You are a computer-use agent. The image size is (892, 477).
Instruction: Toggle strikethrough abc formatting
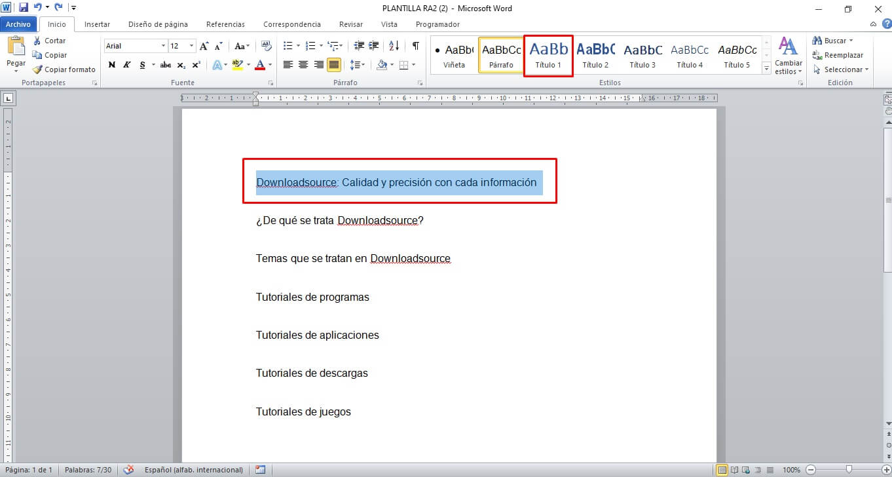(166, 65)
